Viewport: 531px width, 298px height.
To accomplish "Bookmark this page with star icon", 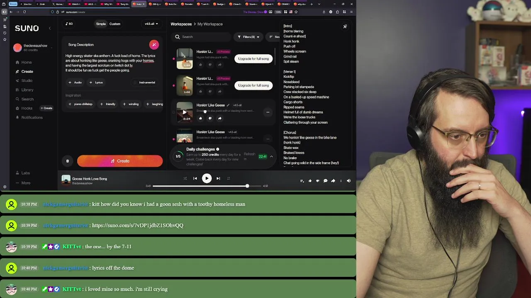I will pyautogui.click(x=296, y=12).
